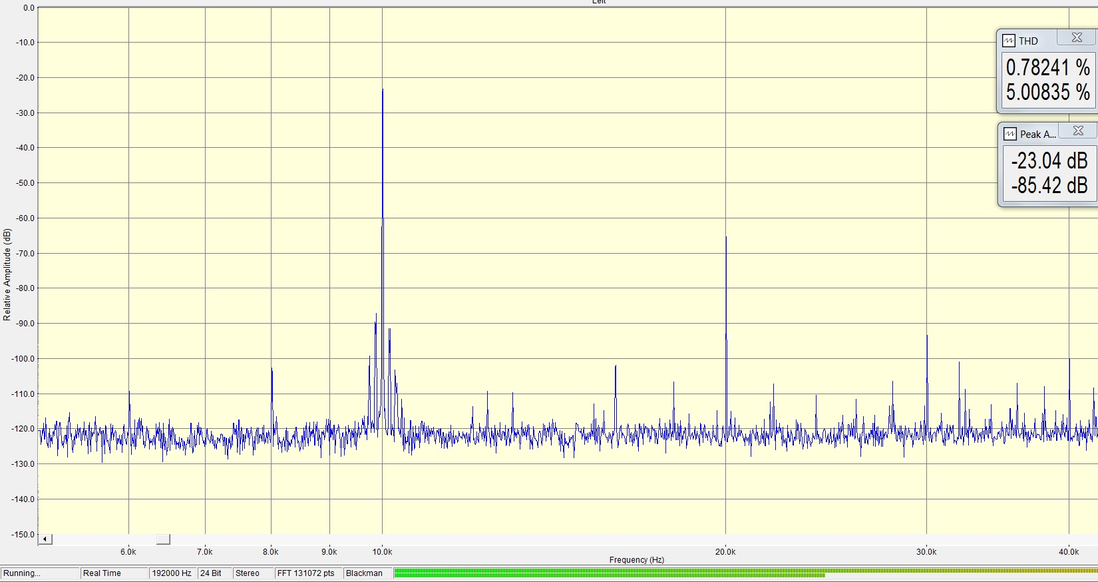Click the 9.0k frequency axis tick label

click(x=329, y=551)
